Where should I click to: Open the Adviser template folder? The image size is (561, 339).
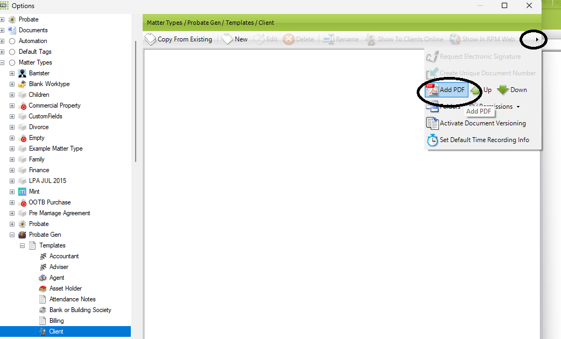pyautogui.click(x=59, y=267)
